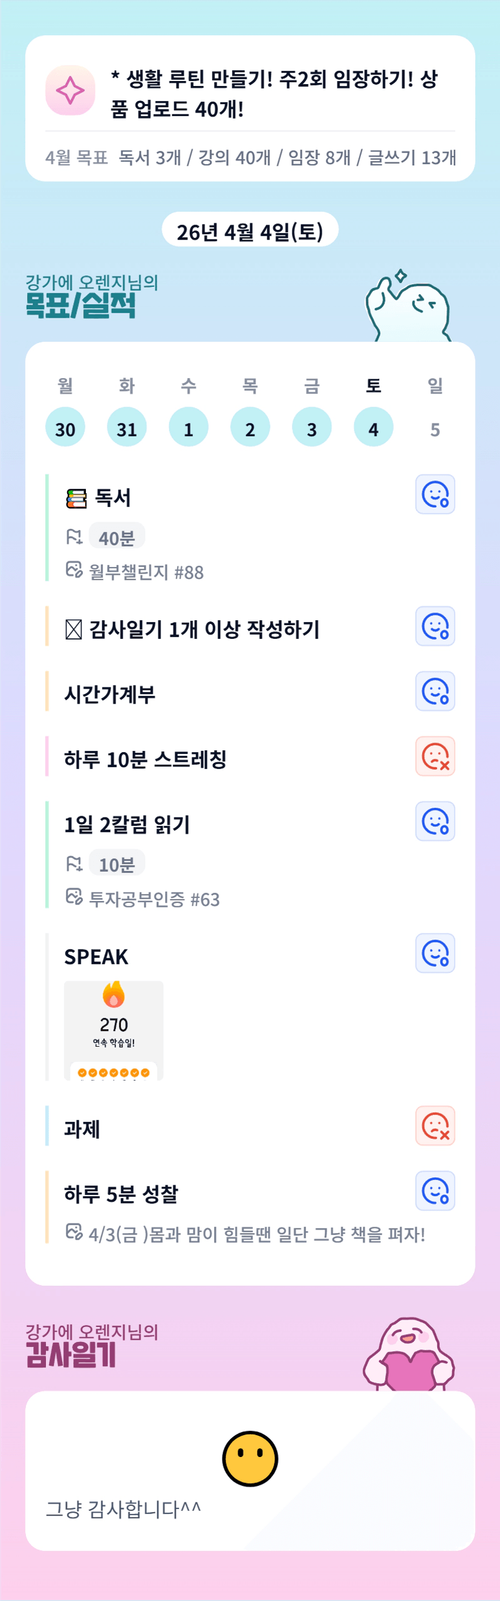
Task: Click the image icon beside 월부챌린지 #88
Action: click(x=74, y=569)
